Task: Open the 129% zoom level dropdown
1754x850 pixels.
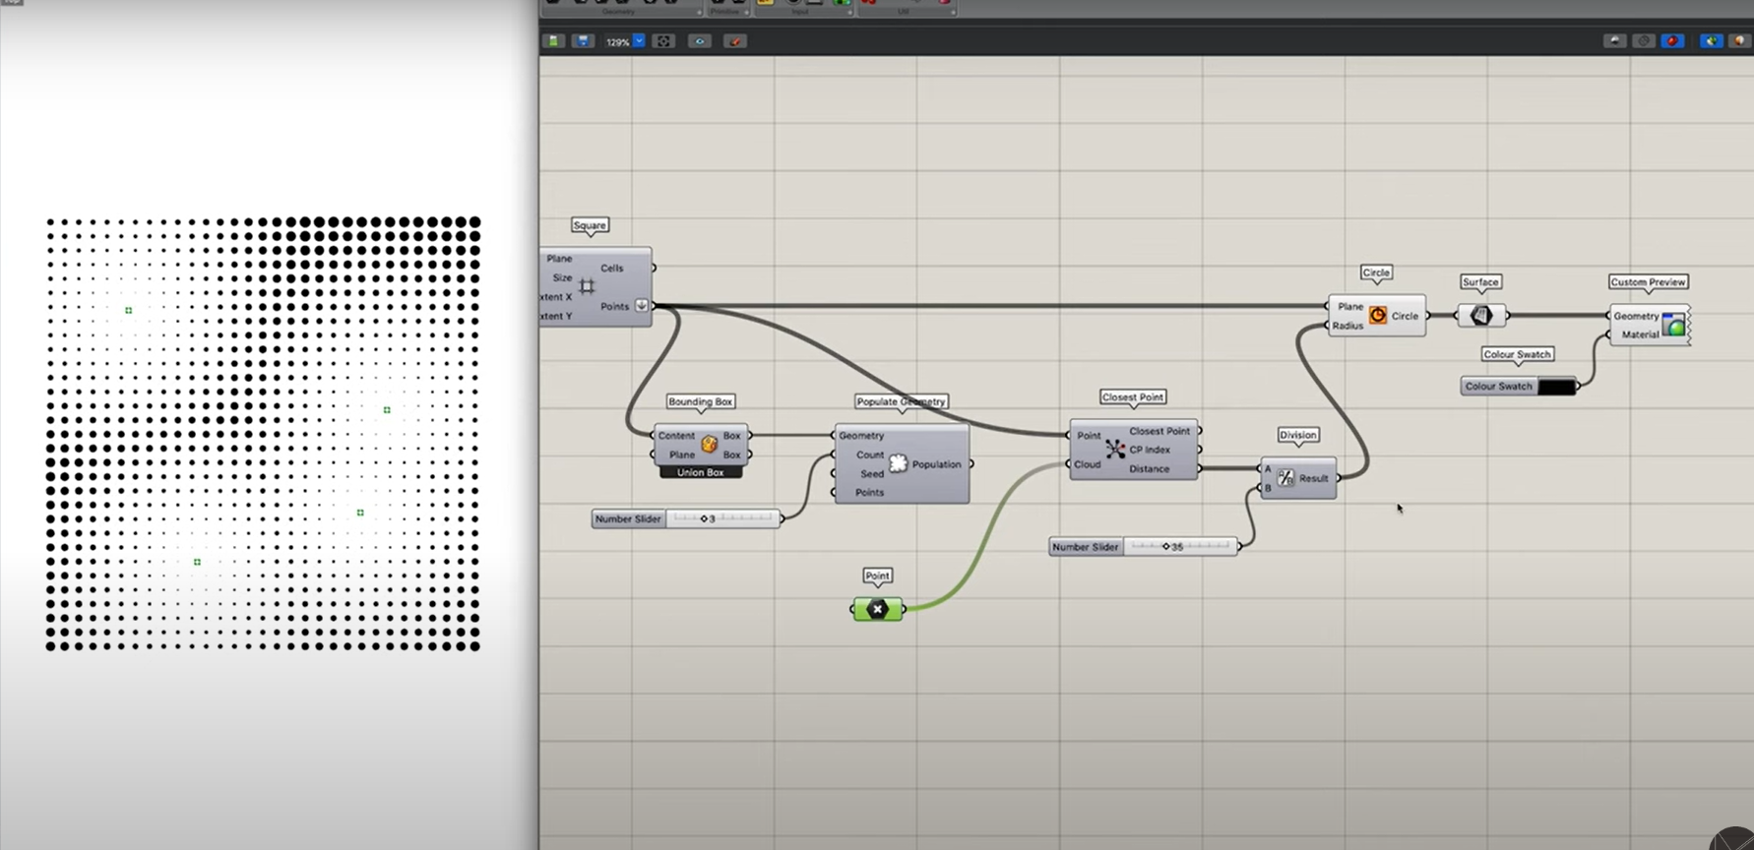Action: (639, 41)
